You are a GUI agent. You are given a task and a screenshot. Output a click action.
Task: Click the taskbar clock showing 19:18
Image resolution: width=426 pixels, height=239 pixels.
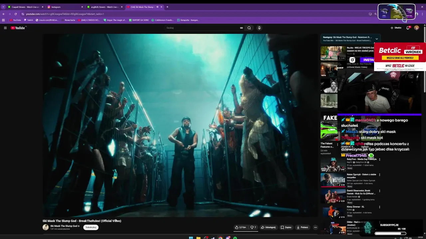[x=421, y=237]
